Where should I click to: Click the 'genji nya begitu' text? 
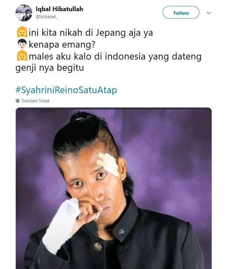pos(50,68)
